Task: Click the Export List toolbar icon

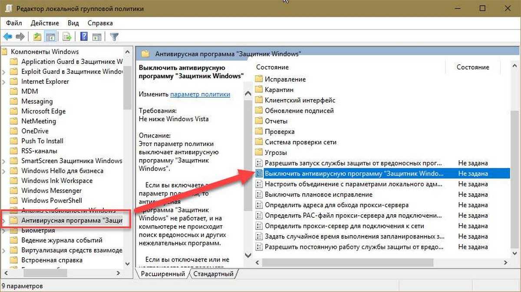Action: [x=67, y=36]
